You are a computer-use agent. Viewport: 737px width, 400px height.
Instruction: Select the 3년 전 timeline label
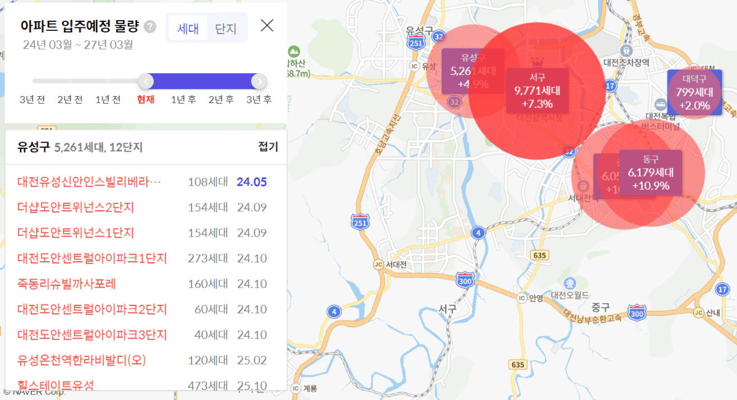[32, 100]
